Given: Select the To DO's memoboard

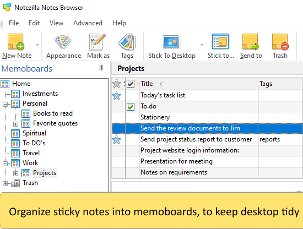Looking at the screenshot, I should (x=34, y=143).
